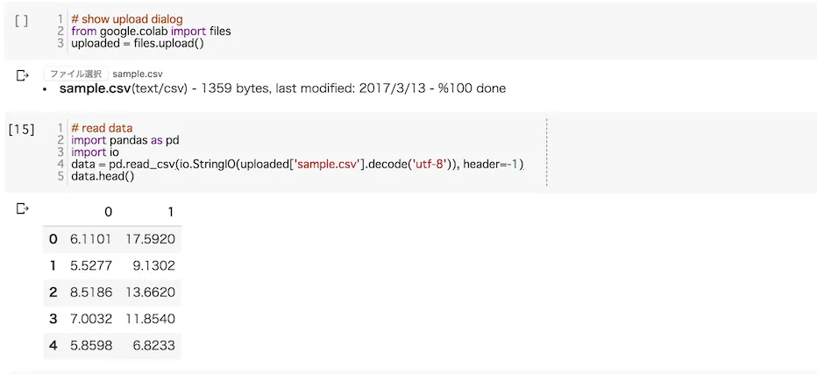817x374 pixels.
Task: Click cell value 17.5920
Action: (150, 239)
